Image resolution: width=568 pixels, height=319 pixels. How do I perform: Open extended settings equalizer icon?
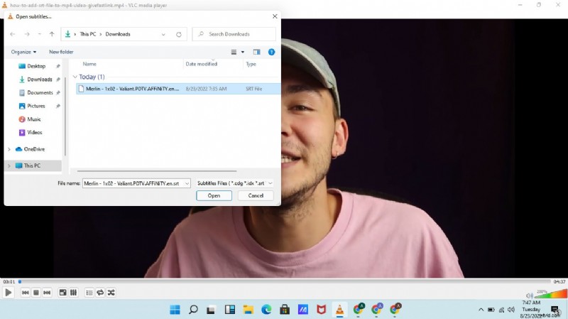[73, 292]
